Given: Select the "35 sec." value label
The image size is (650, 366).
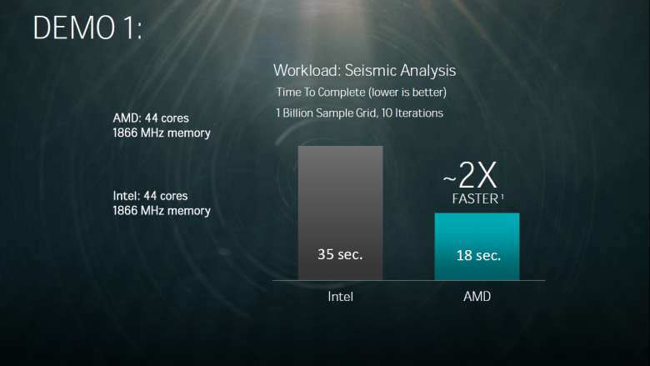Looking at the screenshot, I should [340, 254].
